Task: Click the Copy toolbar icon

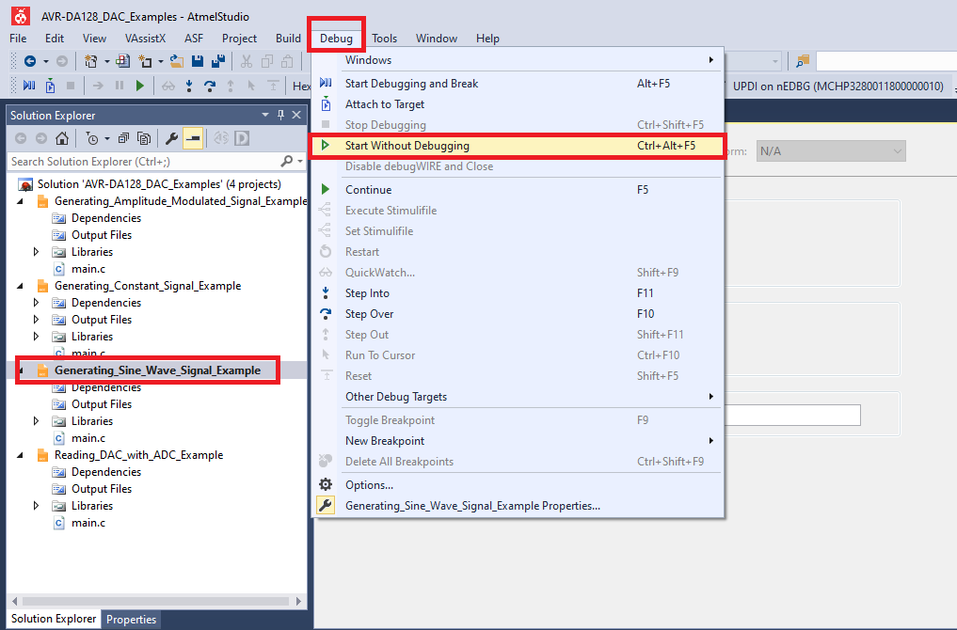Action: coord(266,61)
